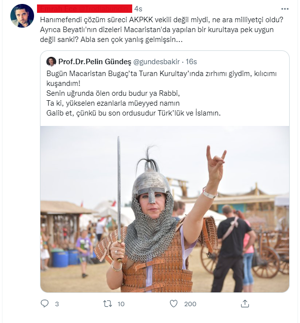Click the "4s" tweet timestamp
300x323 pixels.
pyautogui.click(x=139, y=9)
